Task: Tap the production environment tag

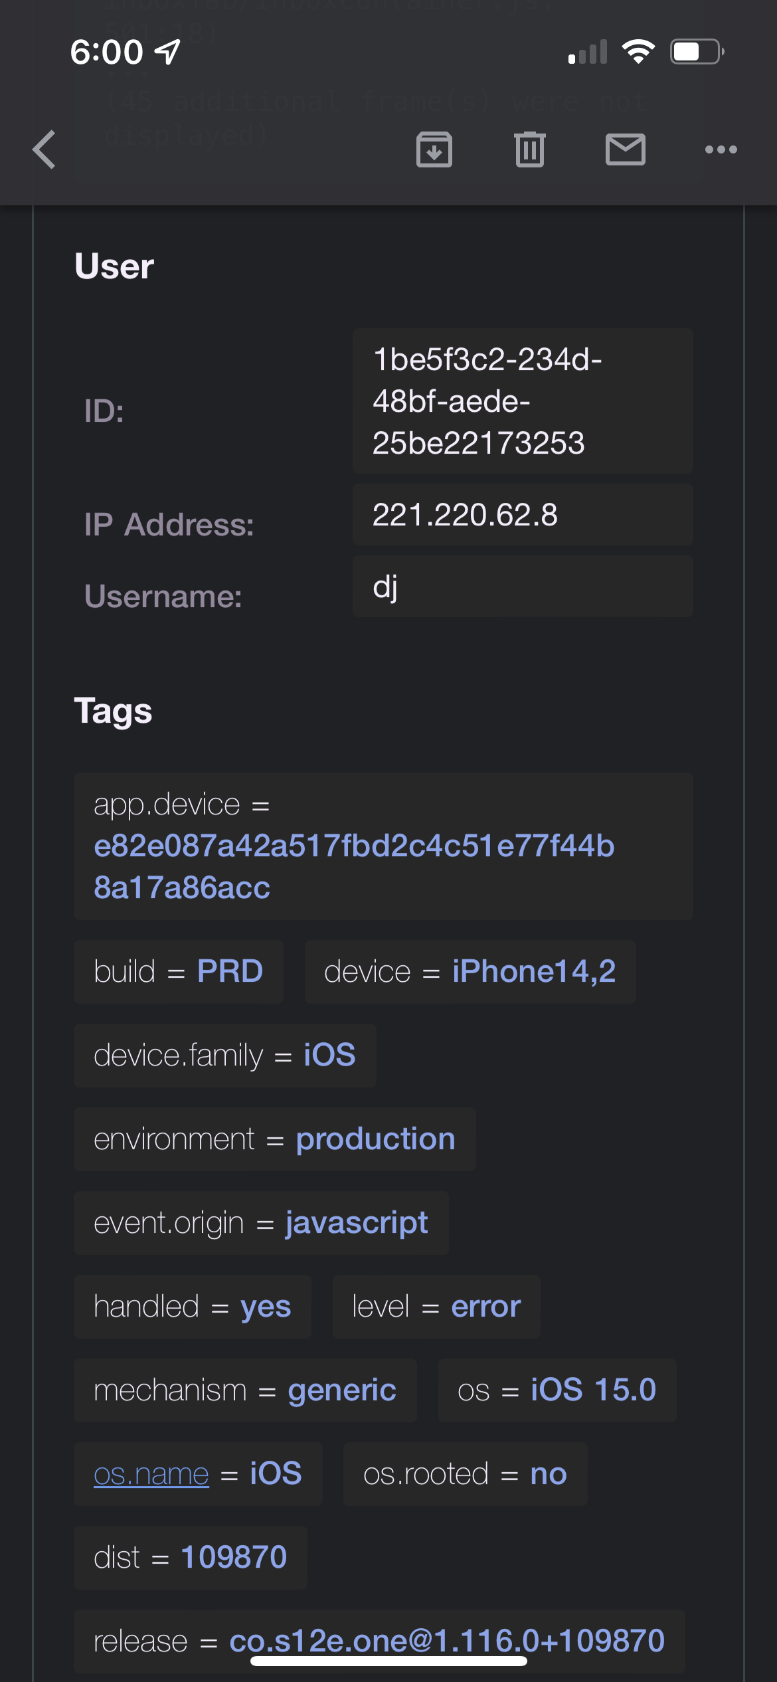Action: (x=375, y=1139)
